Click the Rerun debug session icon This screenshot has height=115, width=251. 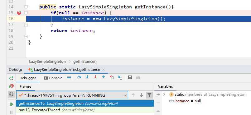tap(11, 78)
